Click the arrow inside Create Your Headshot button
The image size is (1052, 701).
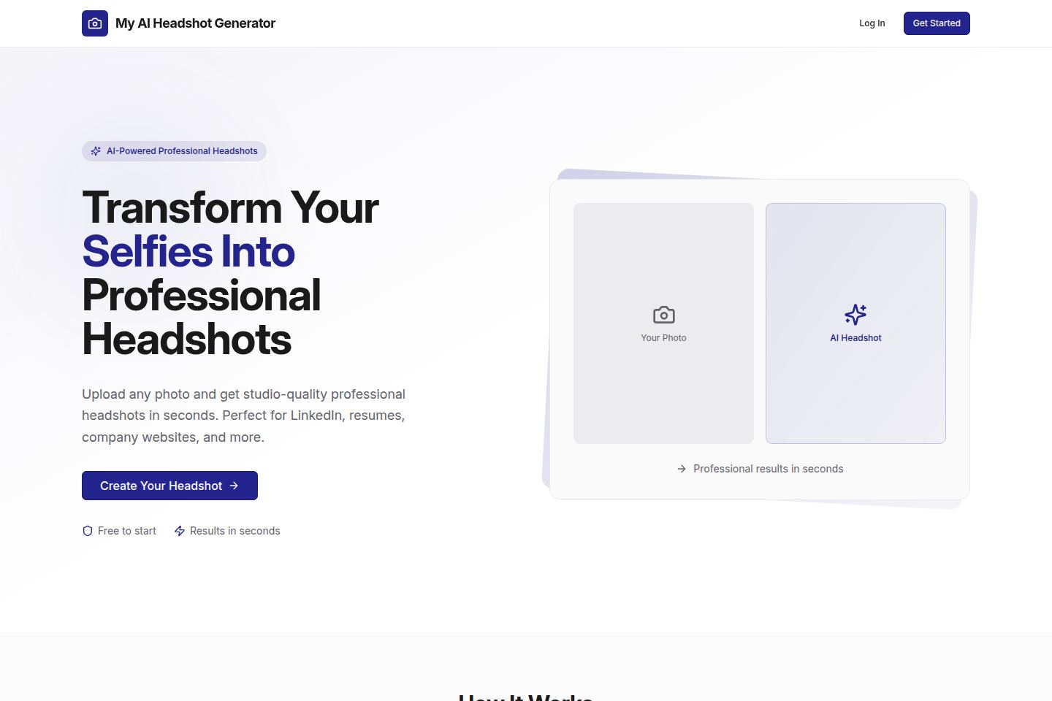coord(234,486)
